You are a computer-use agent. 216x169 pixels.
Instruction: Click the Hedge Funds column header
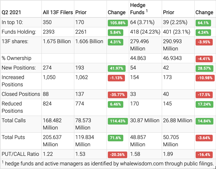tap(138, 9)
